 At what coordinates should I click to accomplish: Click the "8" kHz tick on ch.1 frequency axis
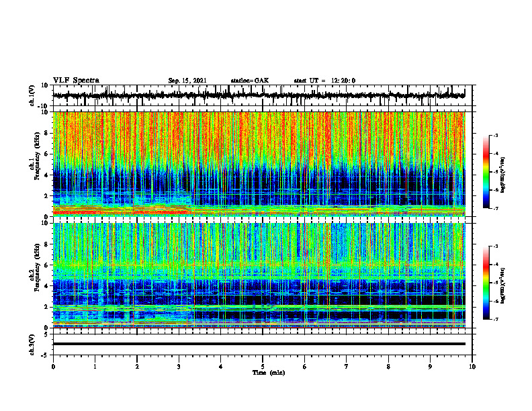[46, 133]
